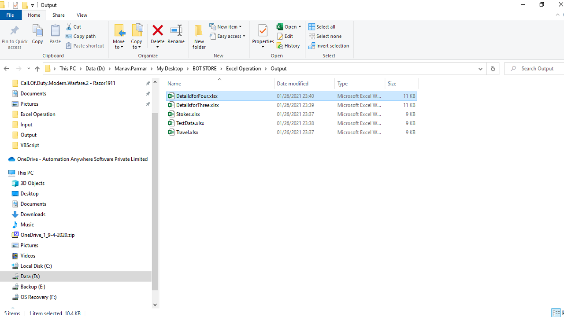Open the New item dropdown
The image size is (564, 317).
click(x=226, y=27)
